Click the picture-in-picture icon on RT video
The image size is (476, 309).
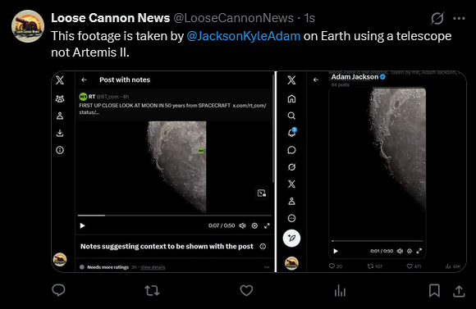point(262,193)
